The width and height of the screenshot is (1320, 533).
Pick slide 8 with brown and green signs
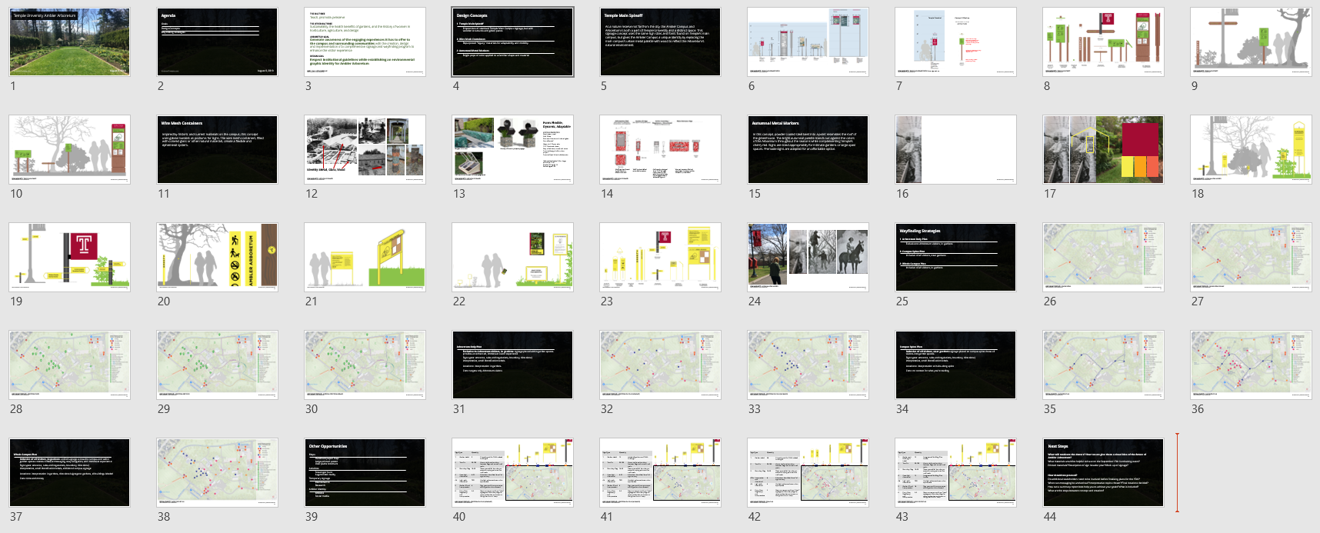coord(1104,42)
